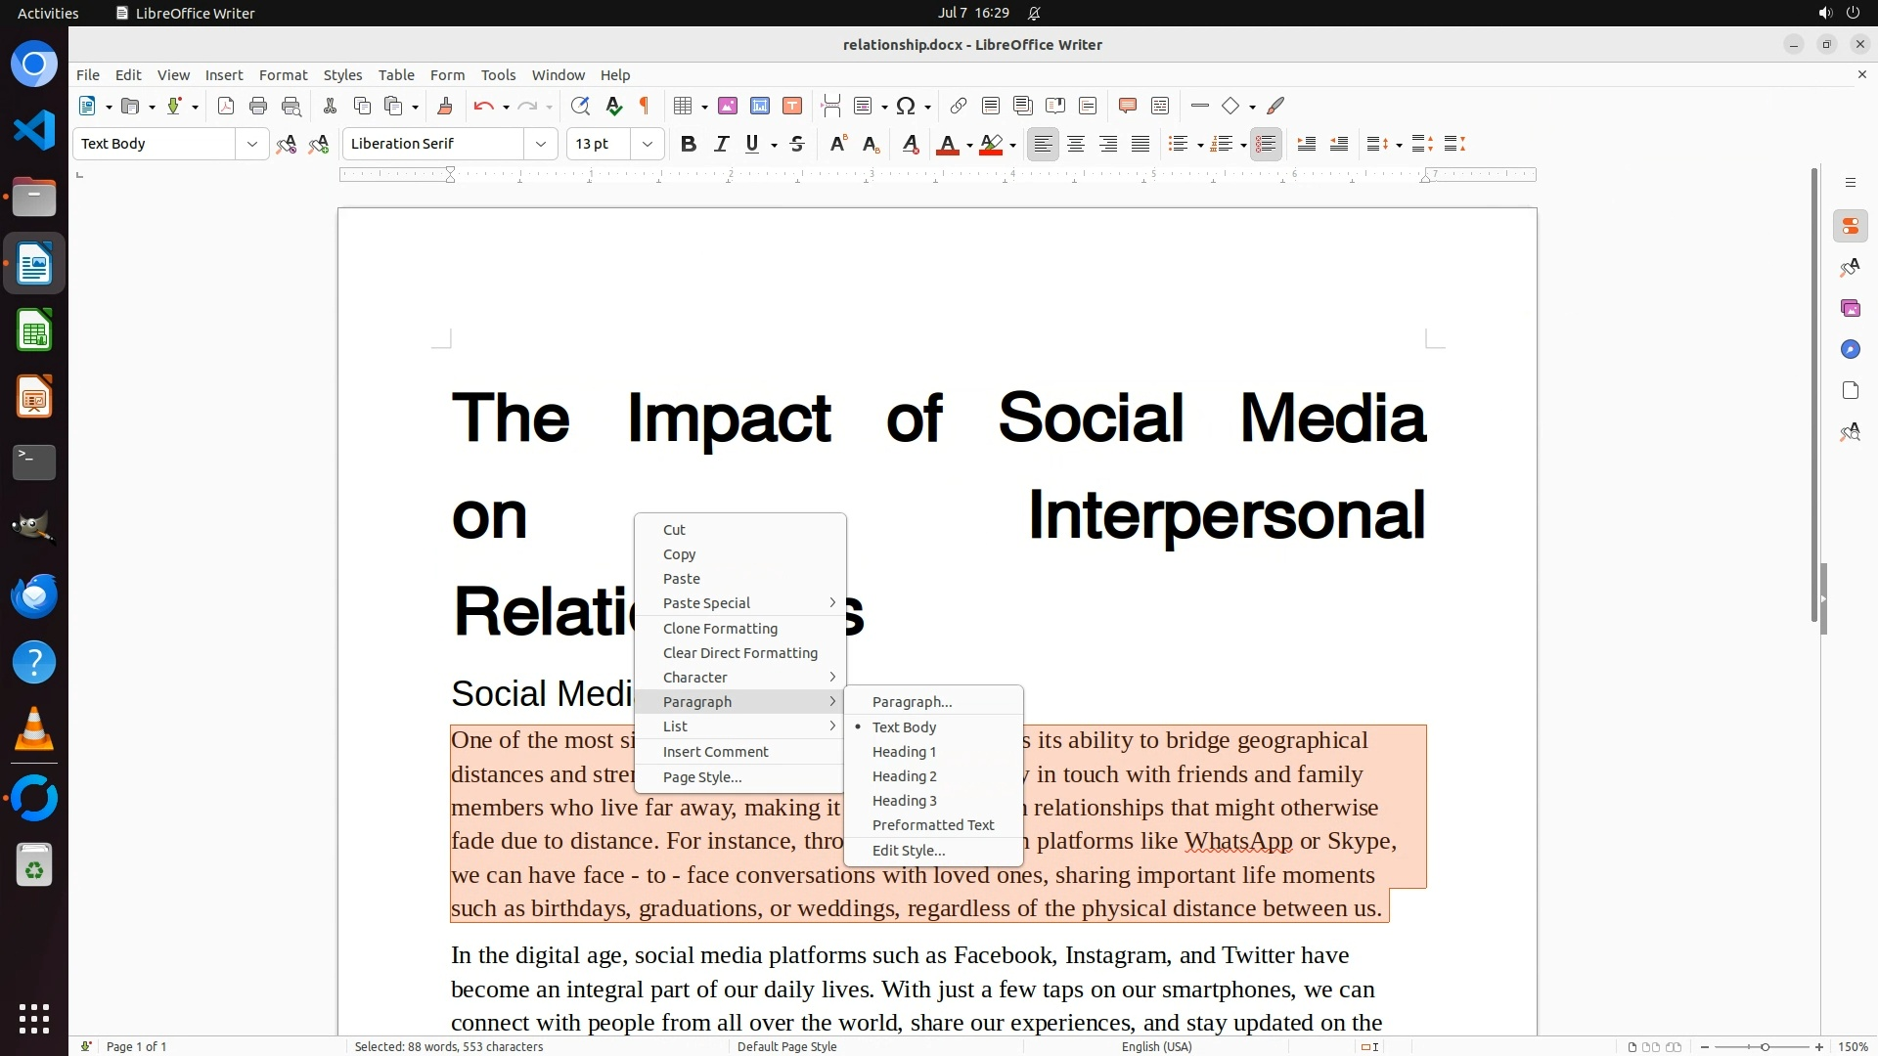Click the Italic formatting icon
This screenshot has height=1056, width=1878.
[x=721, y=144]
